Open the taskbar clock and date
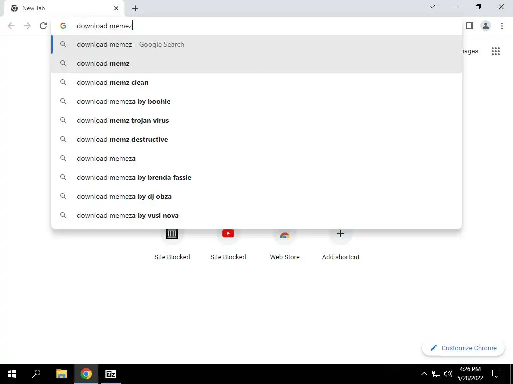Screen dimensions: 513x384 coord(470,374)
